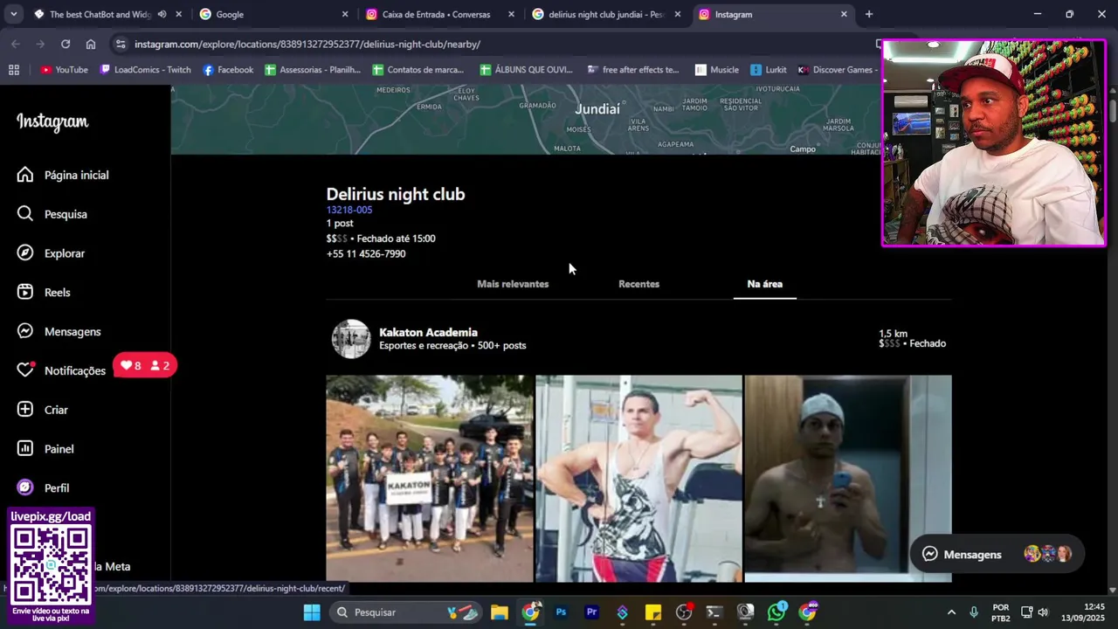Screen dimensions: 1118x629
Task: Click the Jundiaí map area
Action: 597,109
